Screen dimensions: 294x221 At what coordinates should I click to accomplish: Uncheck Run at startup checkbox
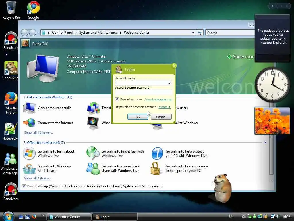[24, 186]
